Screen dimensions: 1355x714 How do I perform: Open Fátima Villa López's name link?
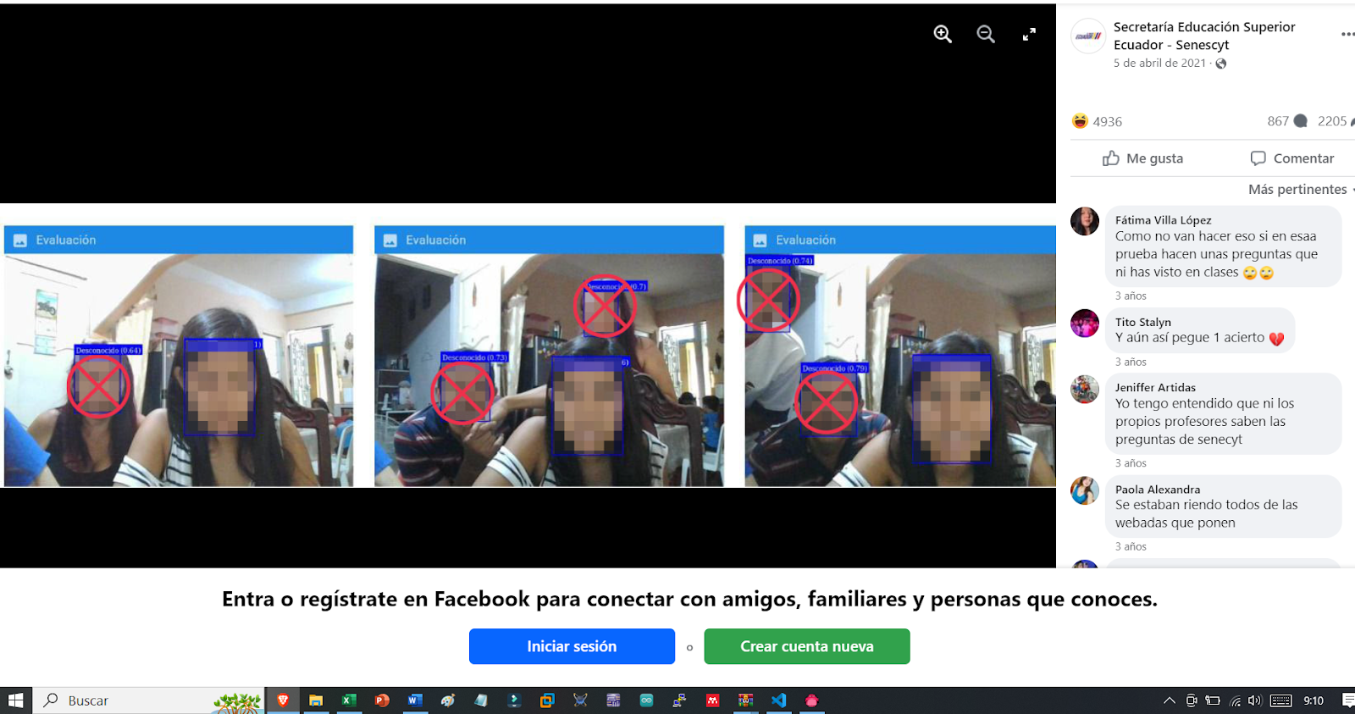tap(1163, 220)
